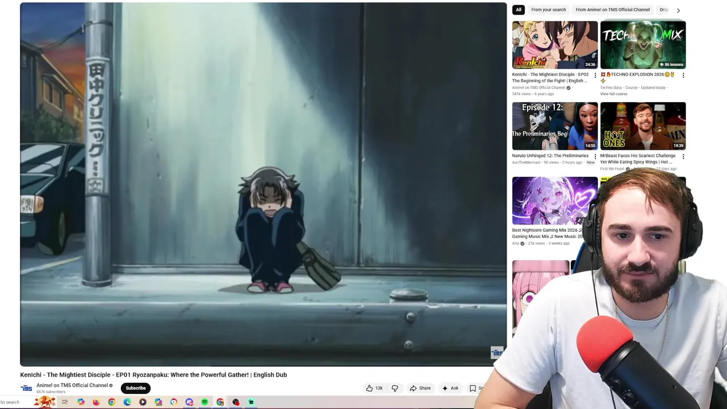The height and width of the screenshot is (409, 727).
Task: Open options menu for TECHNO EXPLOSION mix
Action: coord(683,75)
